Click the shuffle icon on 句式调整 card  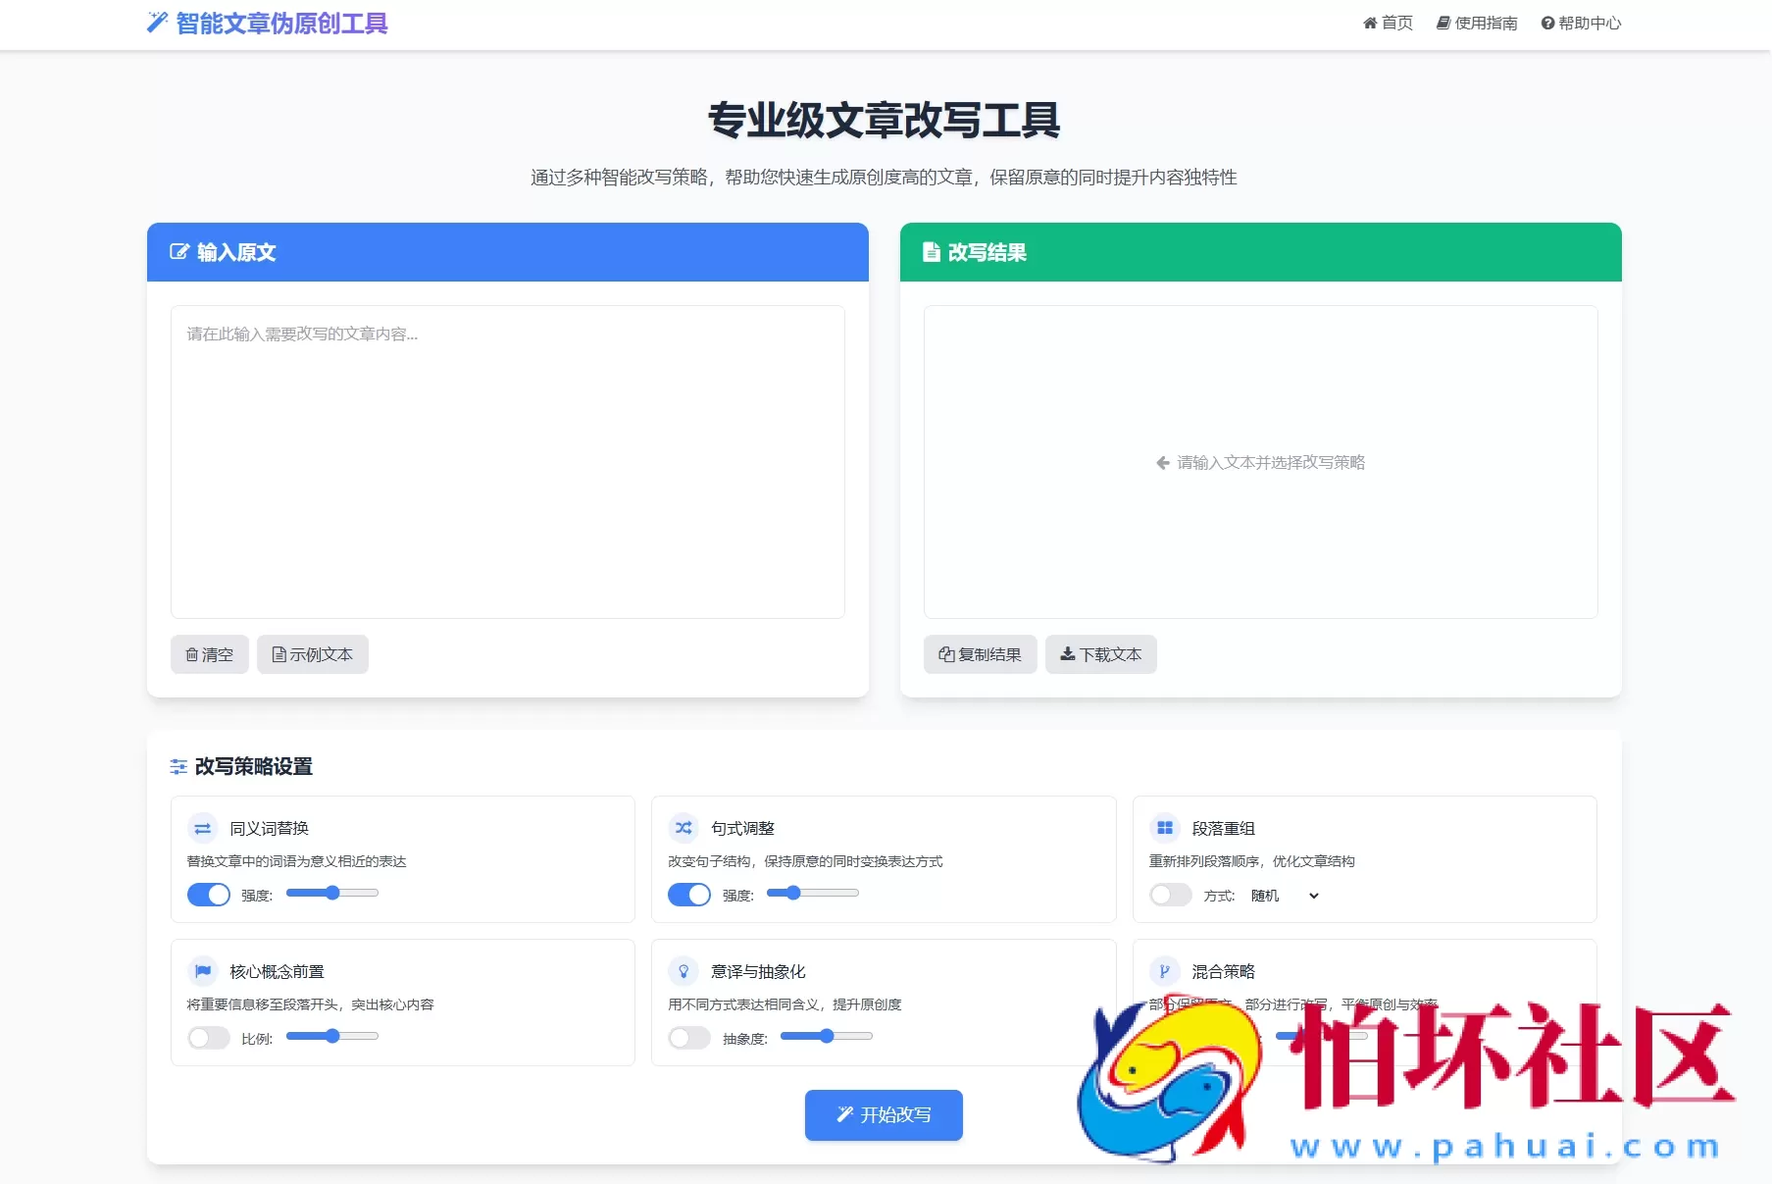683,828
